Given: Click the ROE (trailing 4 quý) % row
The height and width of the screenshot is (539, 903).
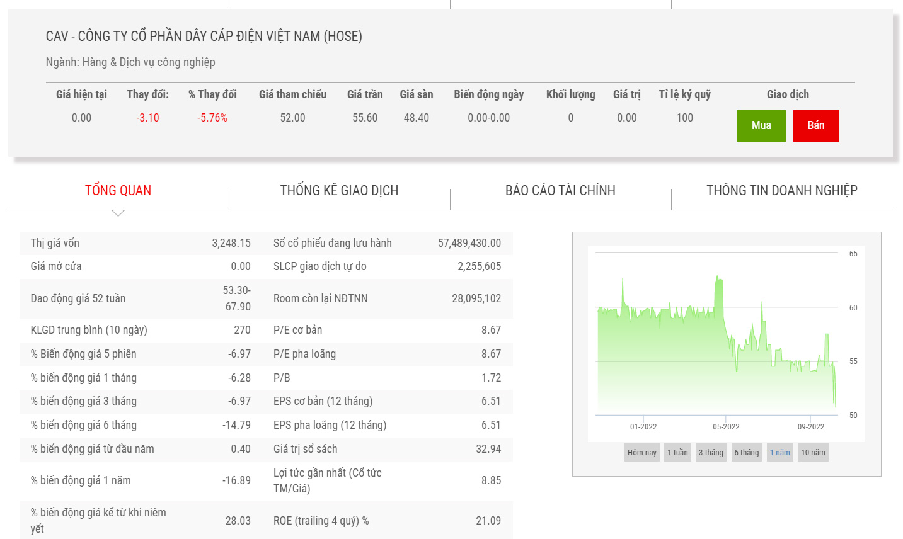Looking at the screenshot, I should click(x=387, y=521).
